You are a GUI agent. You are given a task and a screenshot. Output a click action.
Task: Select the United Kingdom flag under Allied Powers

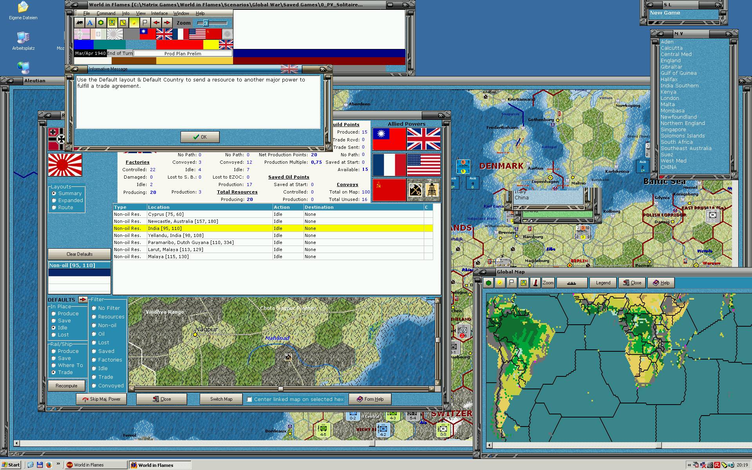pyautogui.click(x=424, y=139)
